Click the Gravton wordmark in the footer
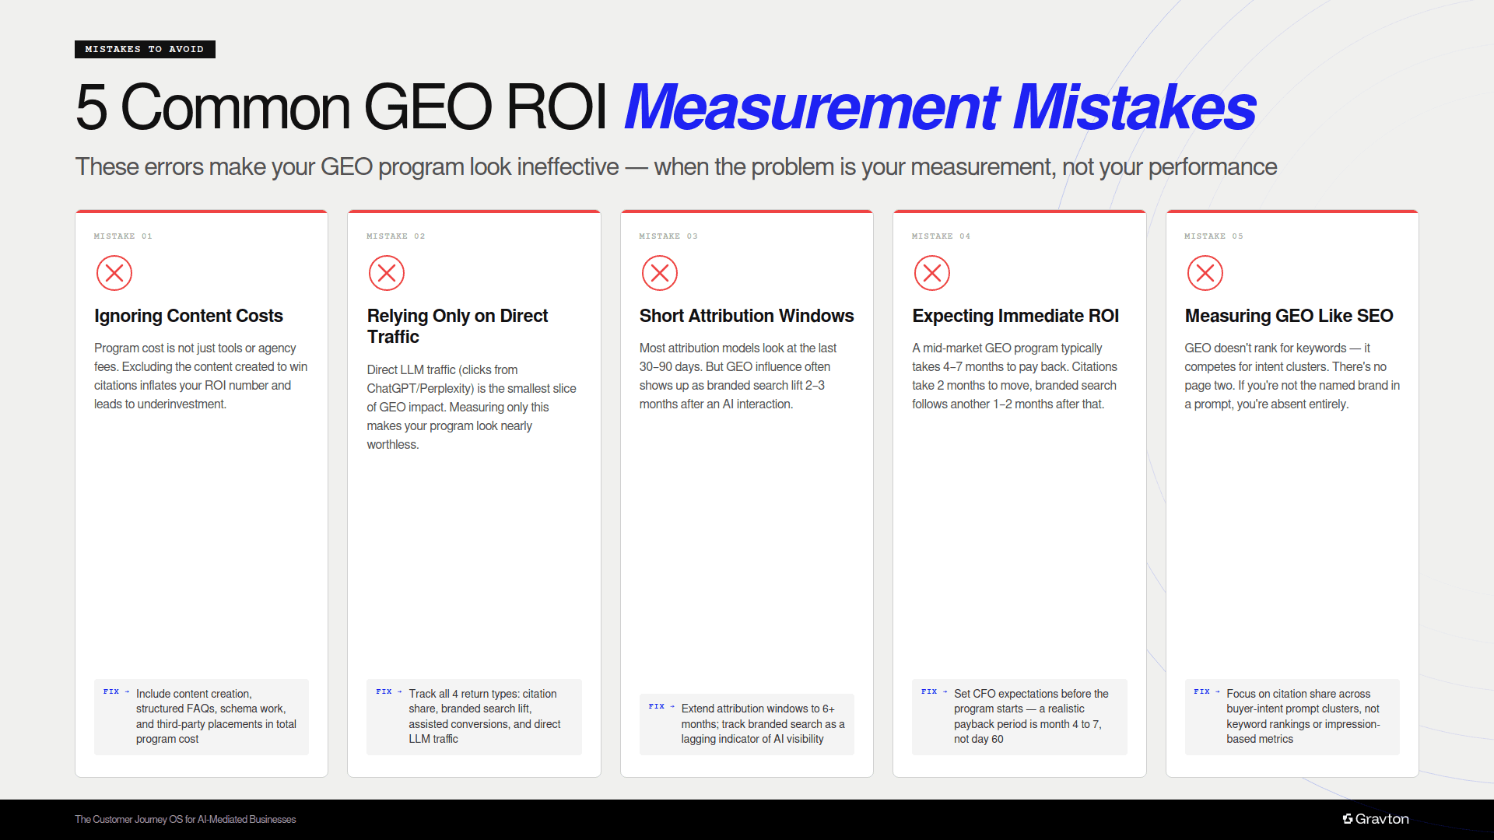1494x840 pixels. [1381, 818]
